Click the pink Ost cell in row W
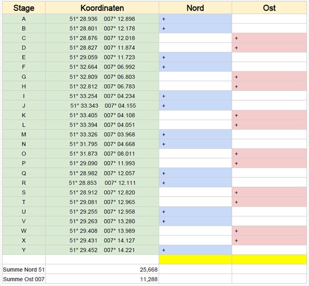This screenshot has height=286, width=309. pos(269,231)
